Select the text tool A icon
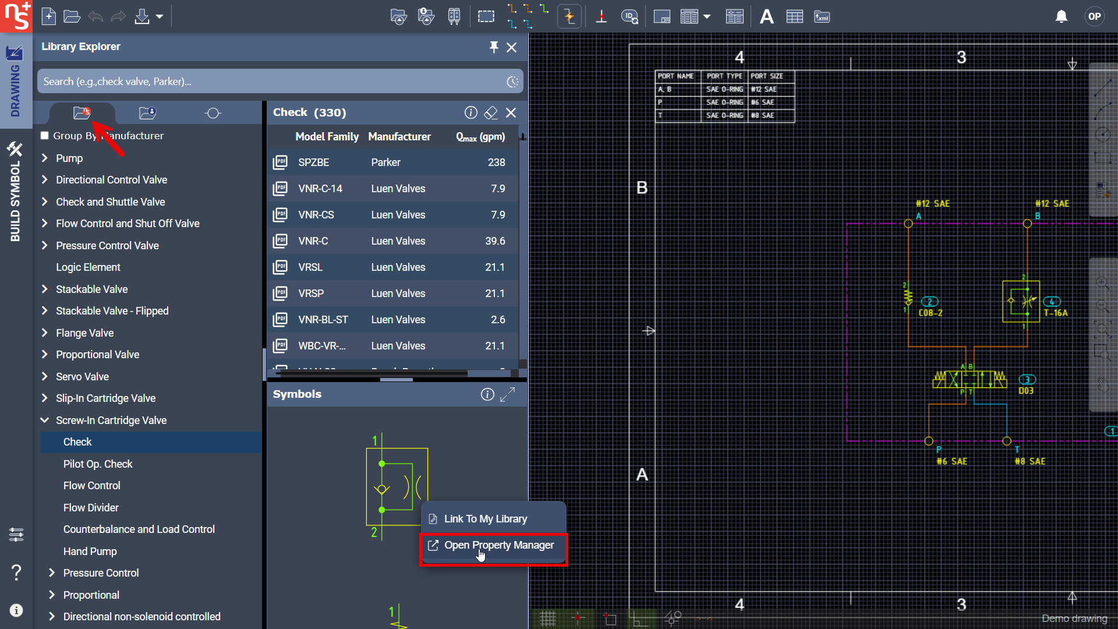1118x629 pixels. point(766,16)
